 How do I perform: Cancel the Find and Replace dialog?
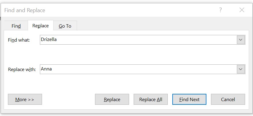(228, 99)
